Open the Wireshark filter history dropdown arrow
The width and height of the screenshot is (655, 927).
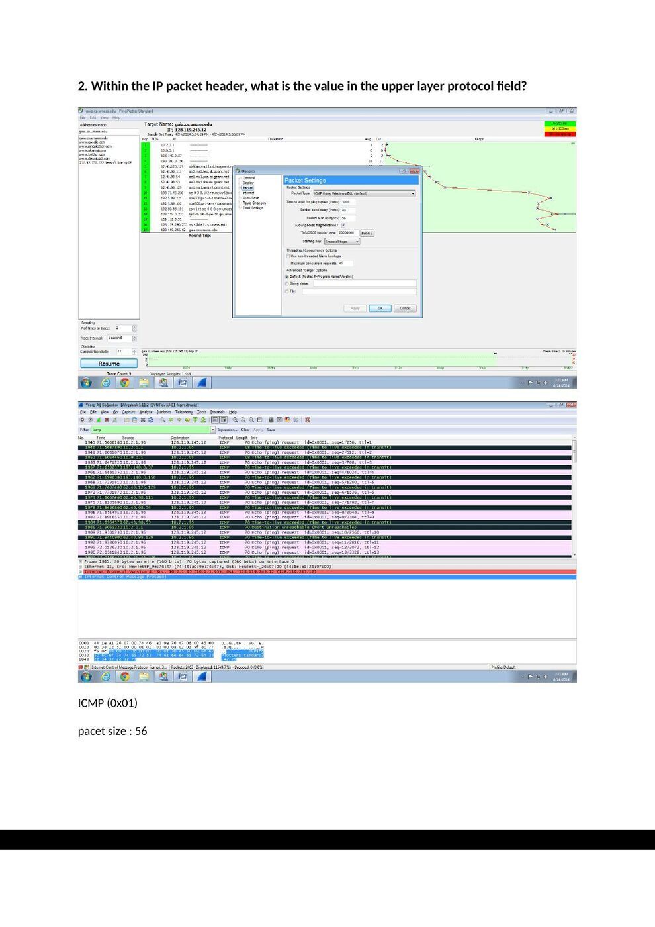213,430
